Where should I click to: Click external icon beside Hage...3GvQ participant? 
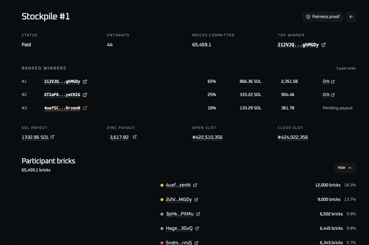coord(197,228)
